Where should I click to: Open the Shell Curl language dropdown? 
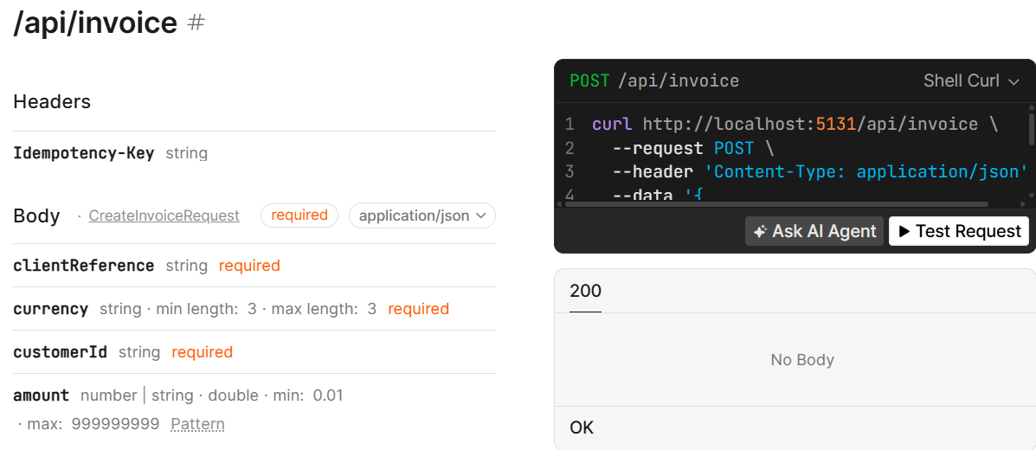tap(971, 81)
